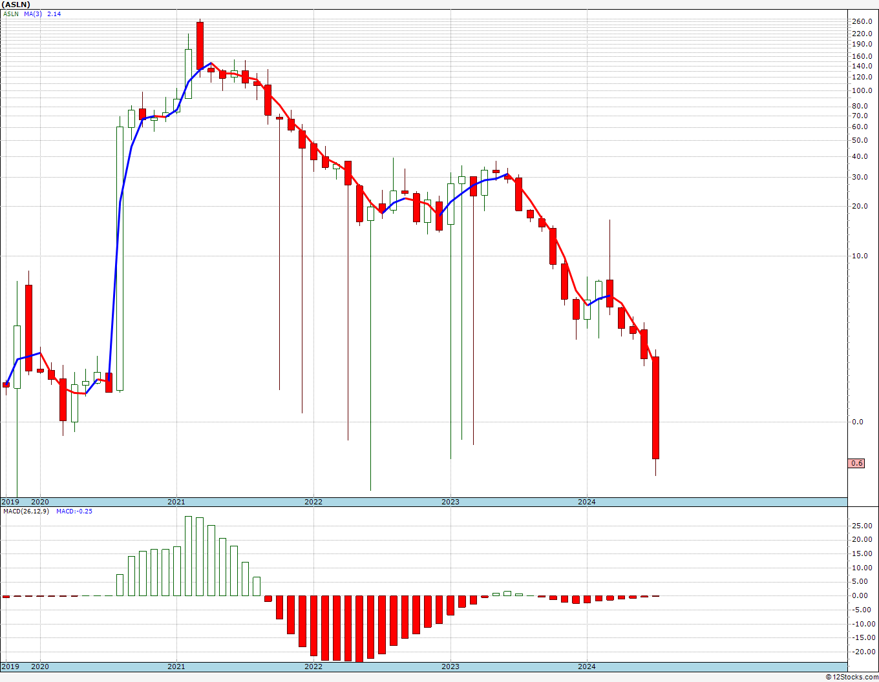Image resolution: width=879 pixels, height=682 pixels.
Task: Click the 20.0 price axis label
Action: (x=860, y=206)
